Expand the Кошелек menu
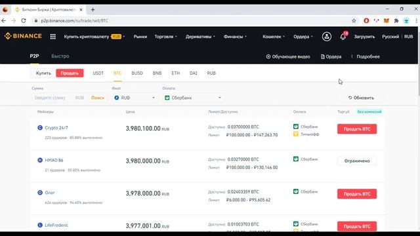This screenshot has width=420, height=236. coord(274,37)
